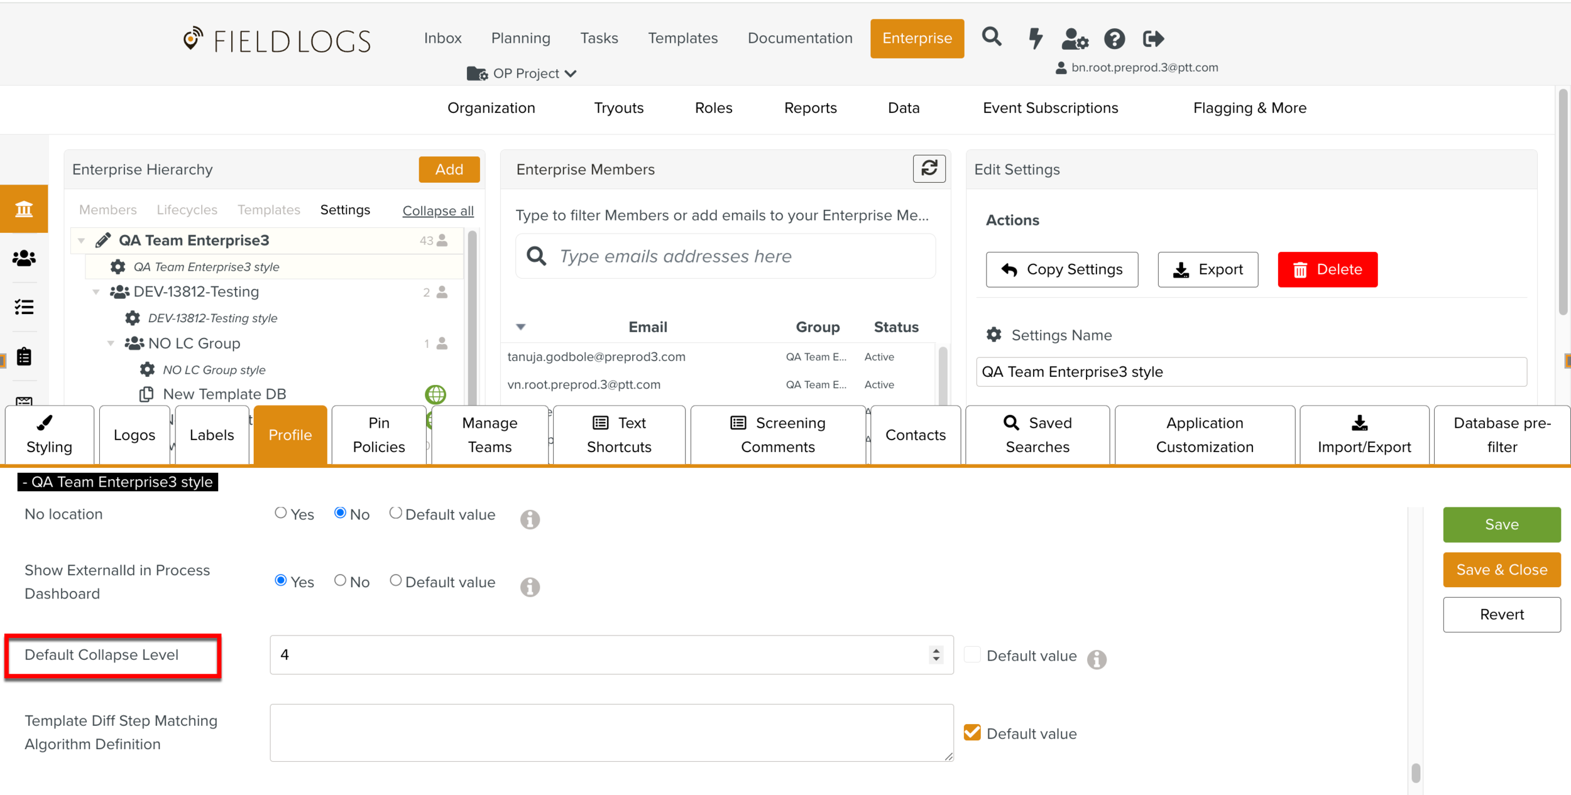Select No for Show ExternalId in Process Dashboard
The width and height of the screenshot is (1571, 795).
click(340, 580)
